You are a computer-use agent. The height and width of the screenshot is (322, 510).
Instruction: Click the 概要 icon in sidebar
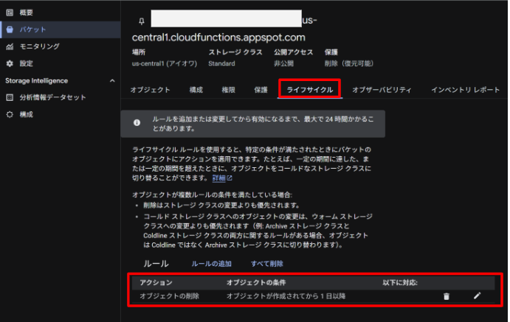[x=10, y=13]
